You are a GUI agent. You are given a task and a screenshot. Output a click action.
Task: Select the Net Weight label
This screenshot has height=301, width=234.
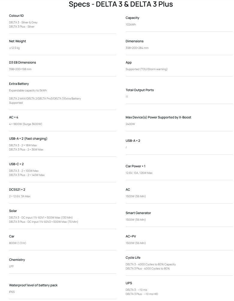pyautogui.click(x=17, y=41)
